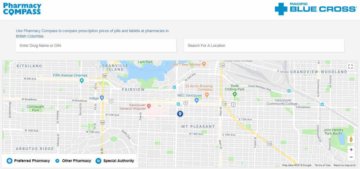Focus the Enter Drug Name or DIN field
This screenshot has height=169, width=360.
coord(96,46)
